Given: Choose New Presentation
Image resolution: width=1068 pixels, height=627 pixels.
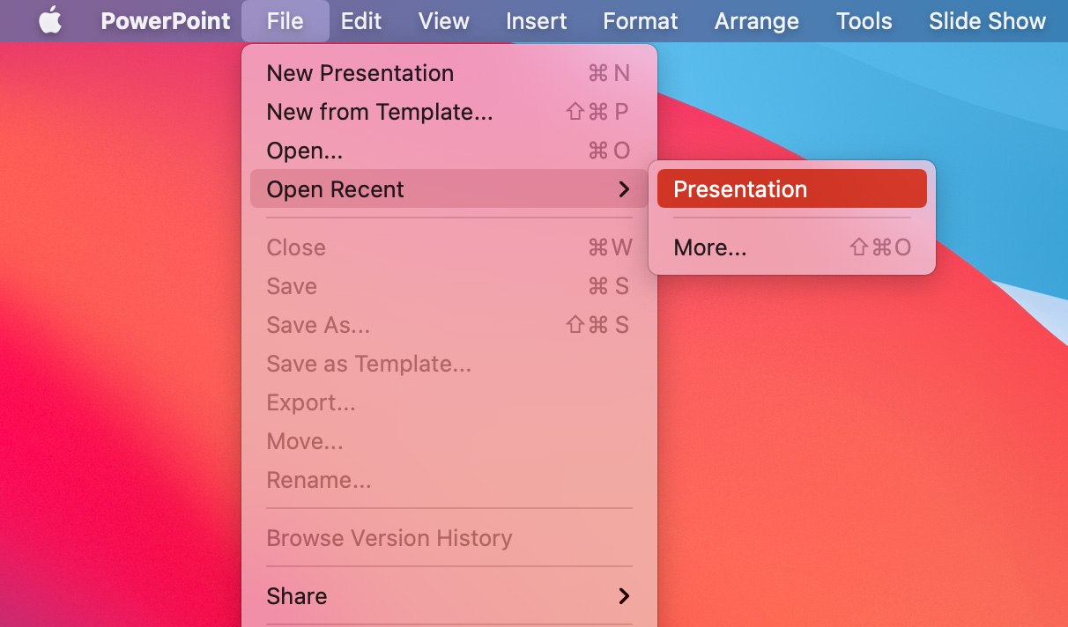Looking at the screenshot, I should pyautogui.click(x=449, y=73).
